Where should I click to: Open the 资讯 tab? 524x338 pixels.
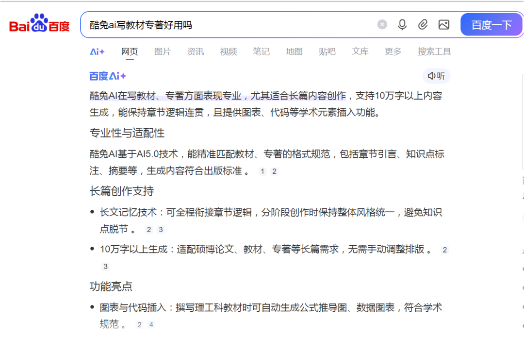pos(195,51)
